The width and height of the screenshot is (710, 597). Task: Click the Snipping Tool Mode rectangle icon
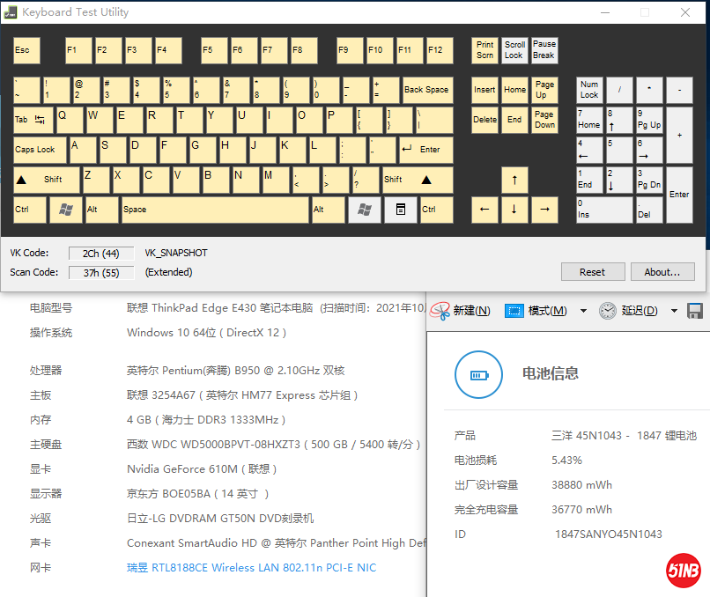point(514,311)
